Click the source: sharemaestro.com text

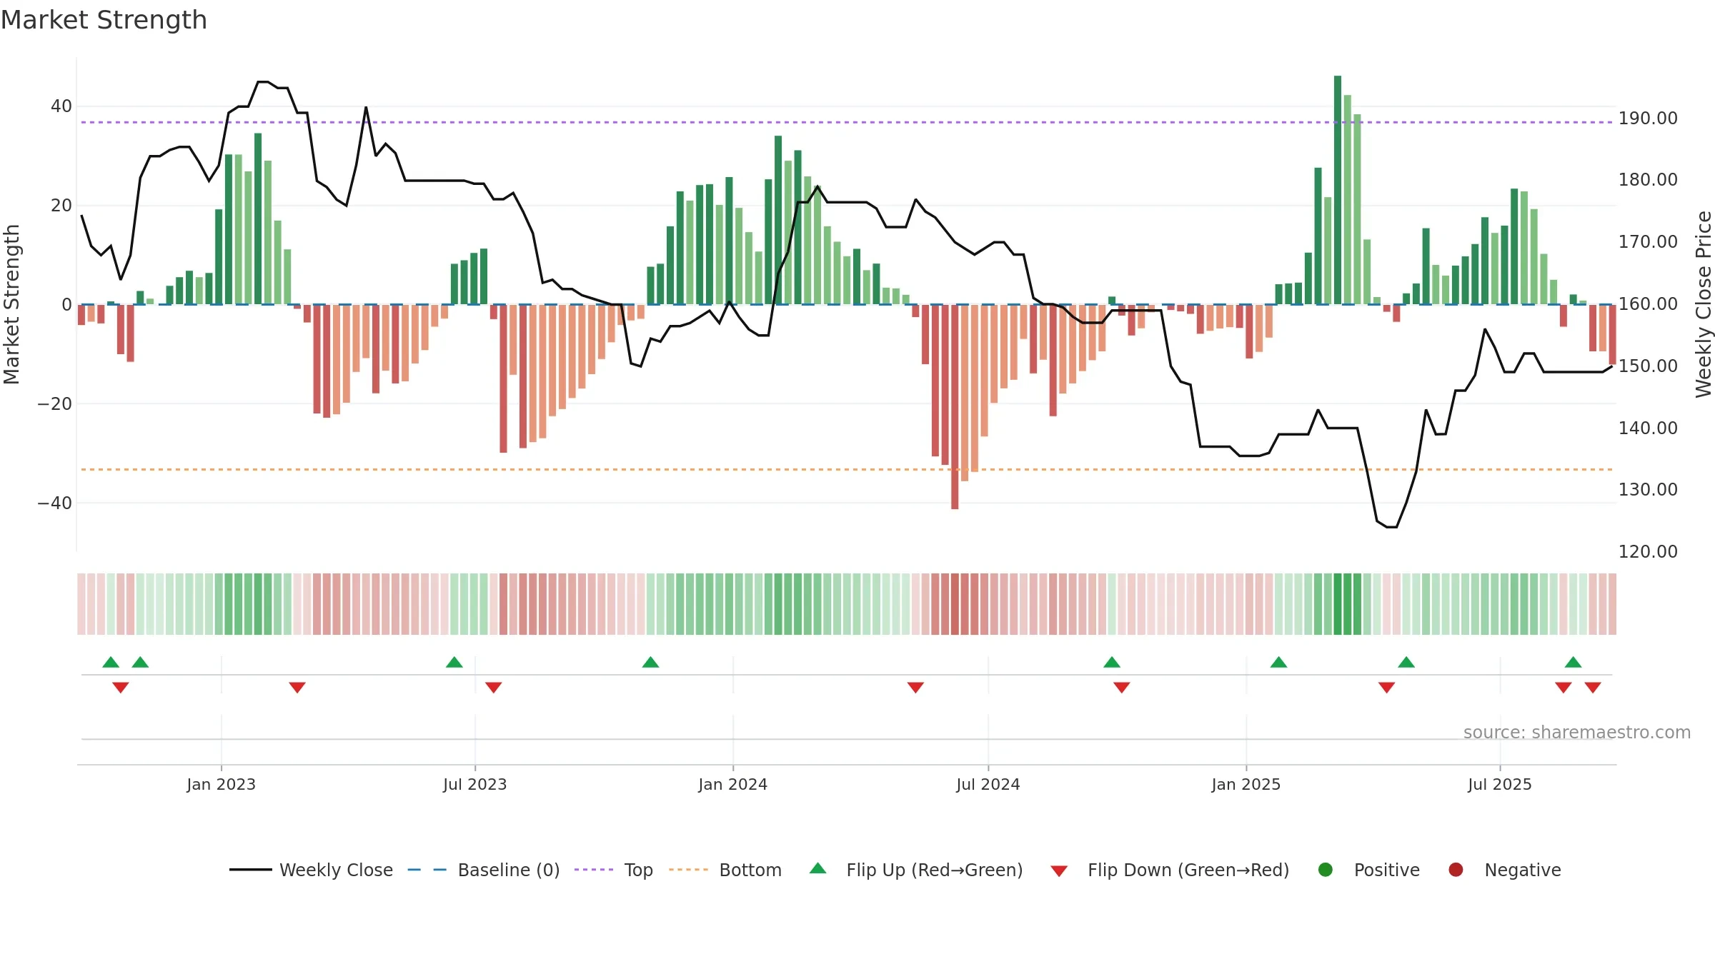click(x=1577, y=732)
